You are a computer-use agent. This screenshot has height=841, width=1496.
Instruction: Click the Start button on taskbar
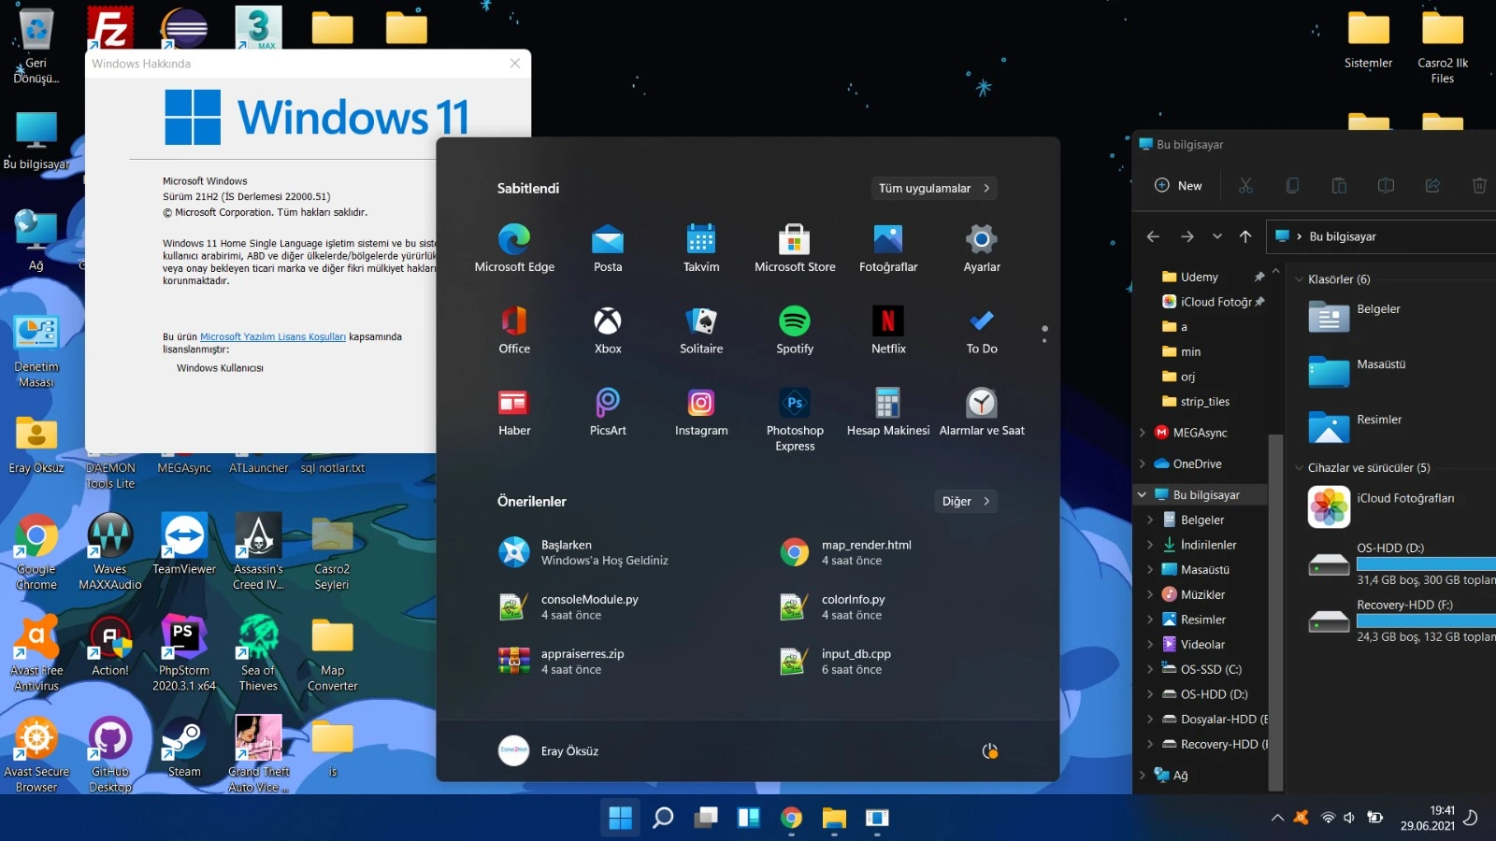(620, 819)
